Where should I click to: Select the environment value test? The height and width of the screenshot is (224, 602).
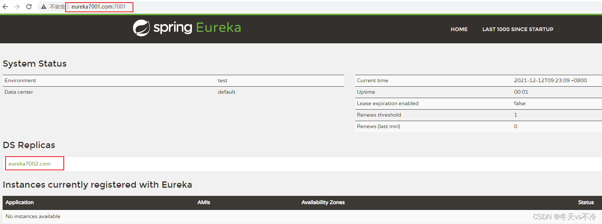click(x=223, y=80)
